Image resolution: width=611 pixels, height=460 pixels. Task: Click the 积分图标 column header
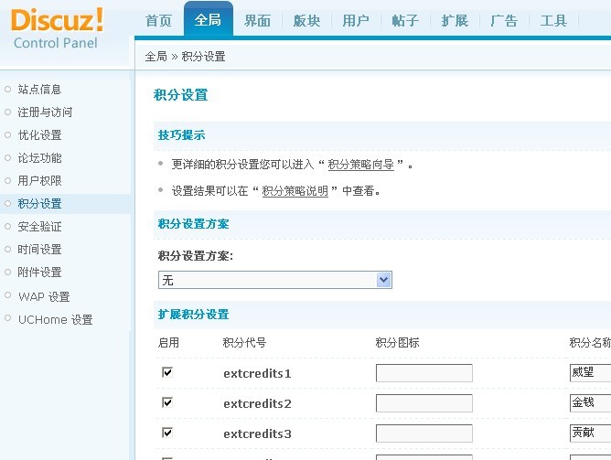point(398,343)
